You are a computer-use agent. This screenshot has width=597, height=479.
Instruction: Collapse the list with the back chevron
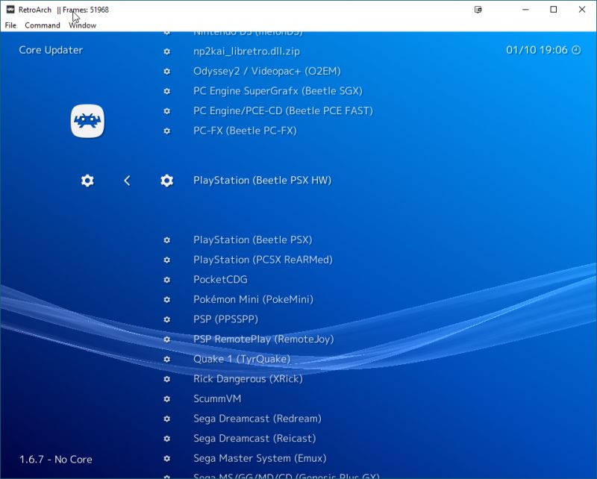click(127, 181)
